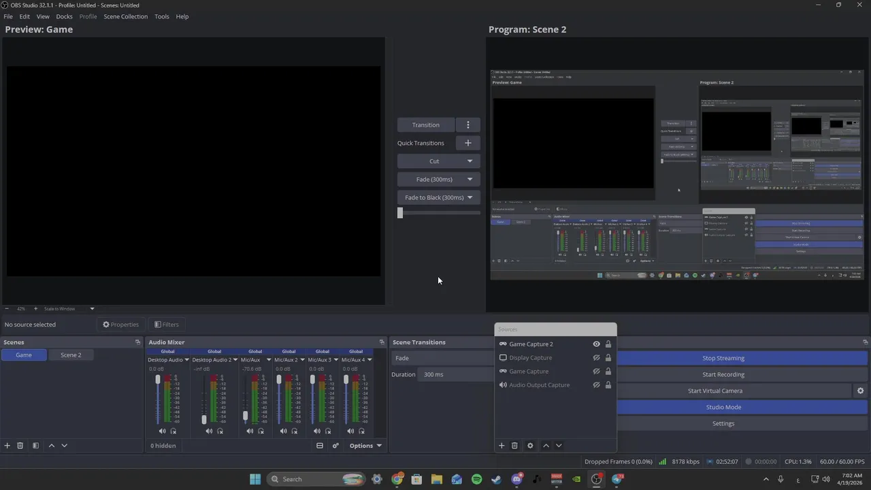Image resolution: width=871 pixels, height=490 pixels.
Task: Open the Edit menu
Action: (24, 16)
